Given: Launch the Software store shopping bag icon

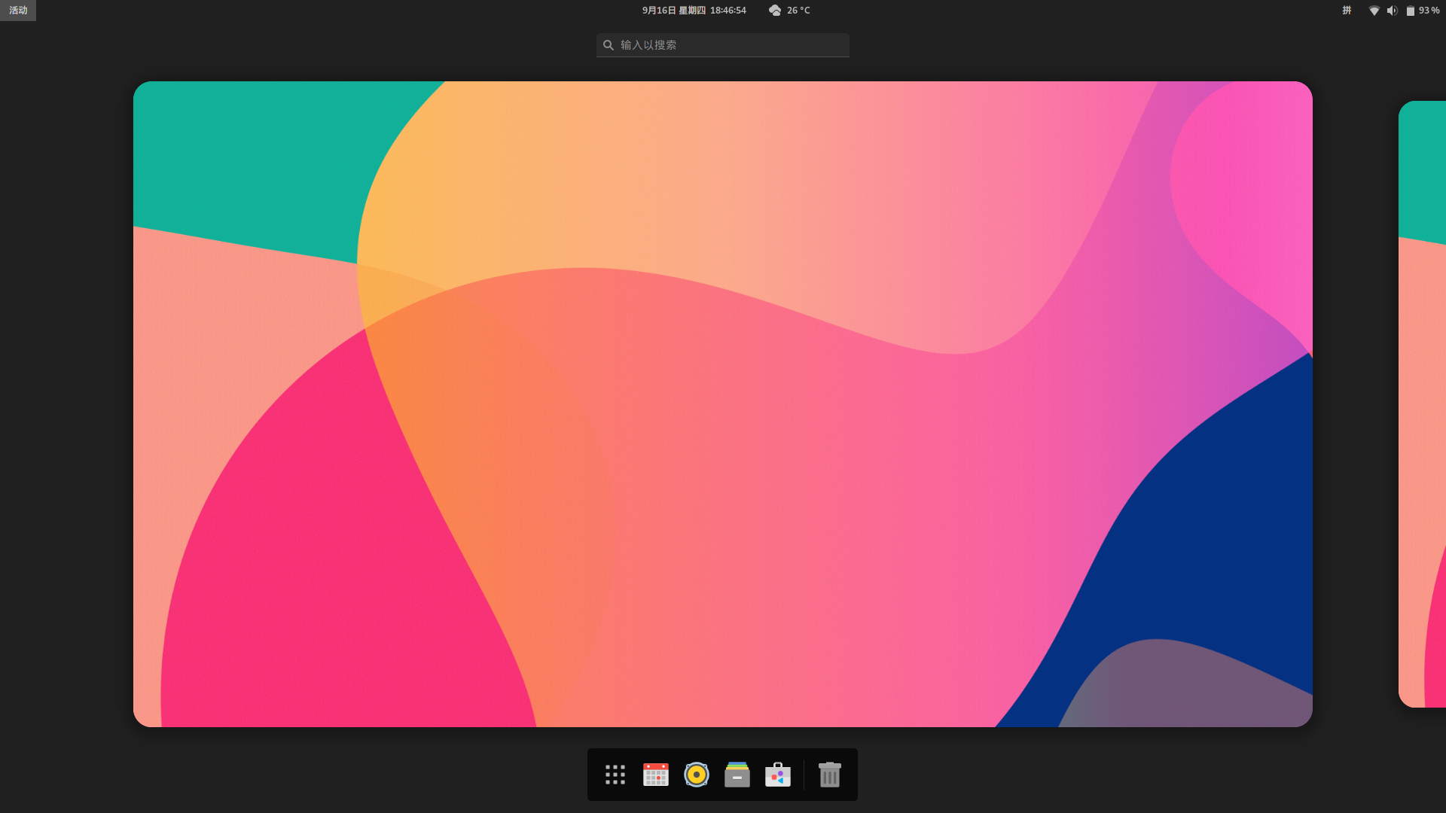Looking at the screenshot, I should [777, 775].
